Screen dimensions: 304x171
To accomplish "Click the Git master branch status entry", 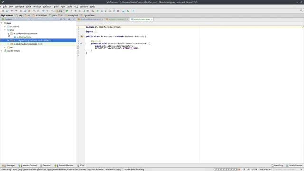I will [266, 169].
